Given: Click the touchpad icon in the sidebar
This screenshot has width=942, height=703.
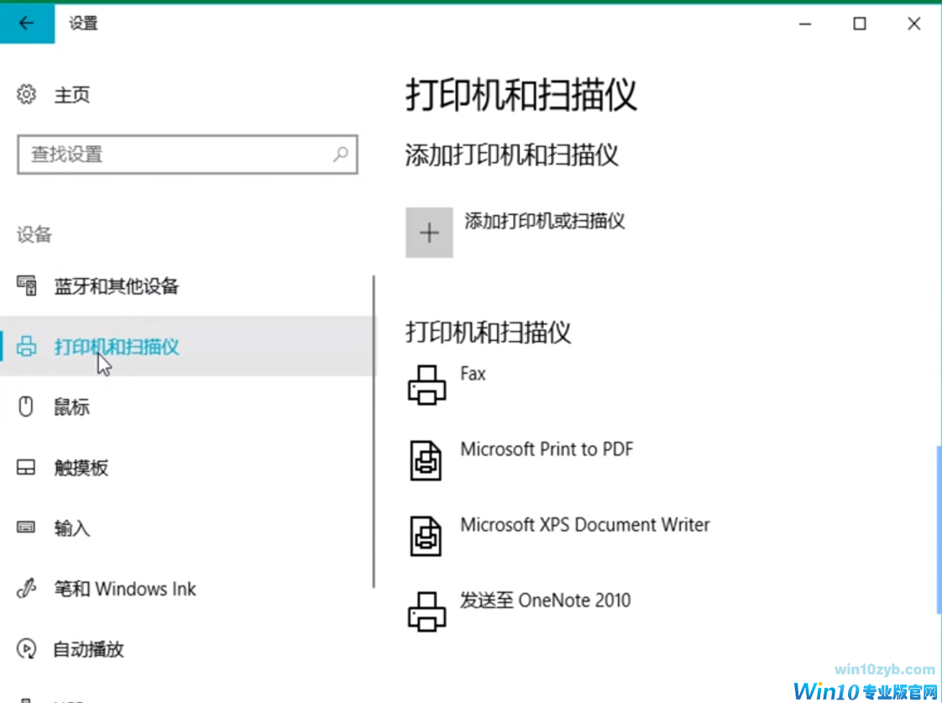Looking at the screenshot, I should point(25,467).
